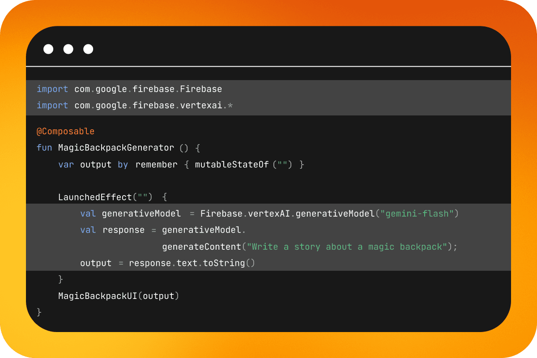Viewport: 537px width, 358px height.
Task: Click the "remember" call
Action: (157, 165)
